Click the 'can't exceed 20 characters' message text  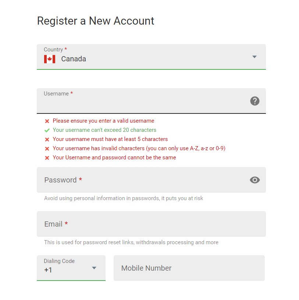(x=104, y=130)
